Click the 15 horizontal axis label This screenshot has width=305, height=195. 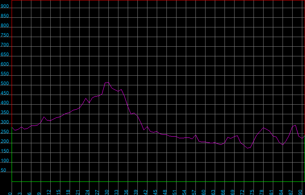[58, 192]
